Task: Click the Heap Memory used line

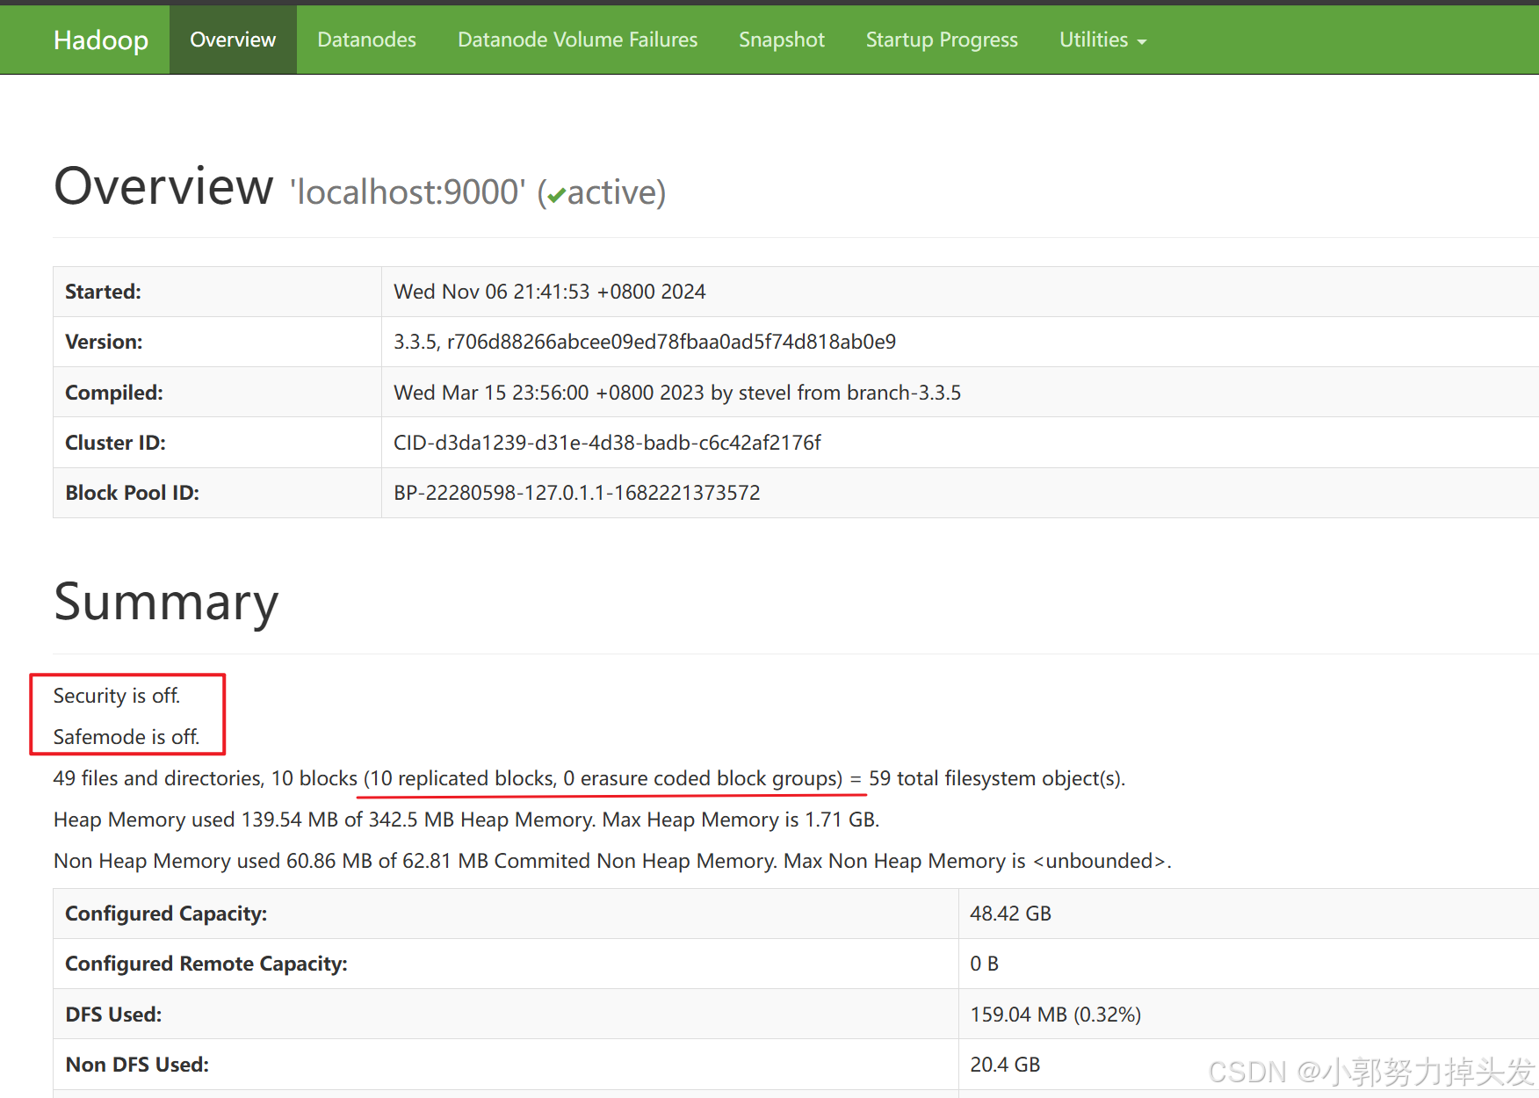Action: tap(466, 820)
